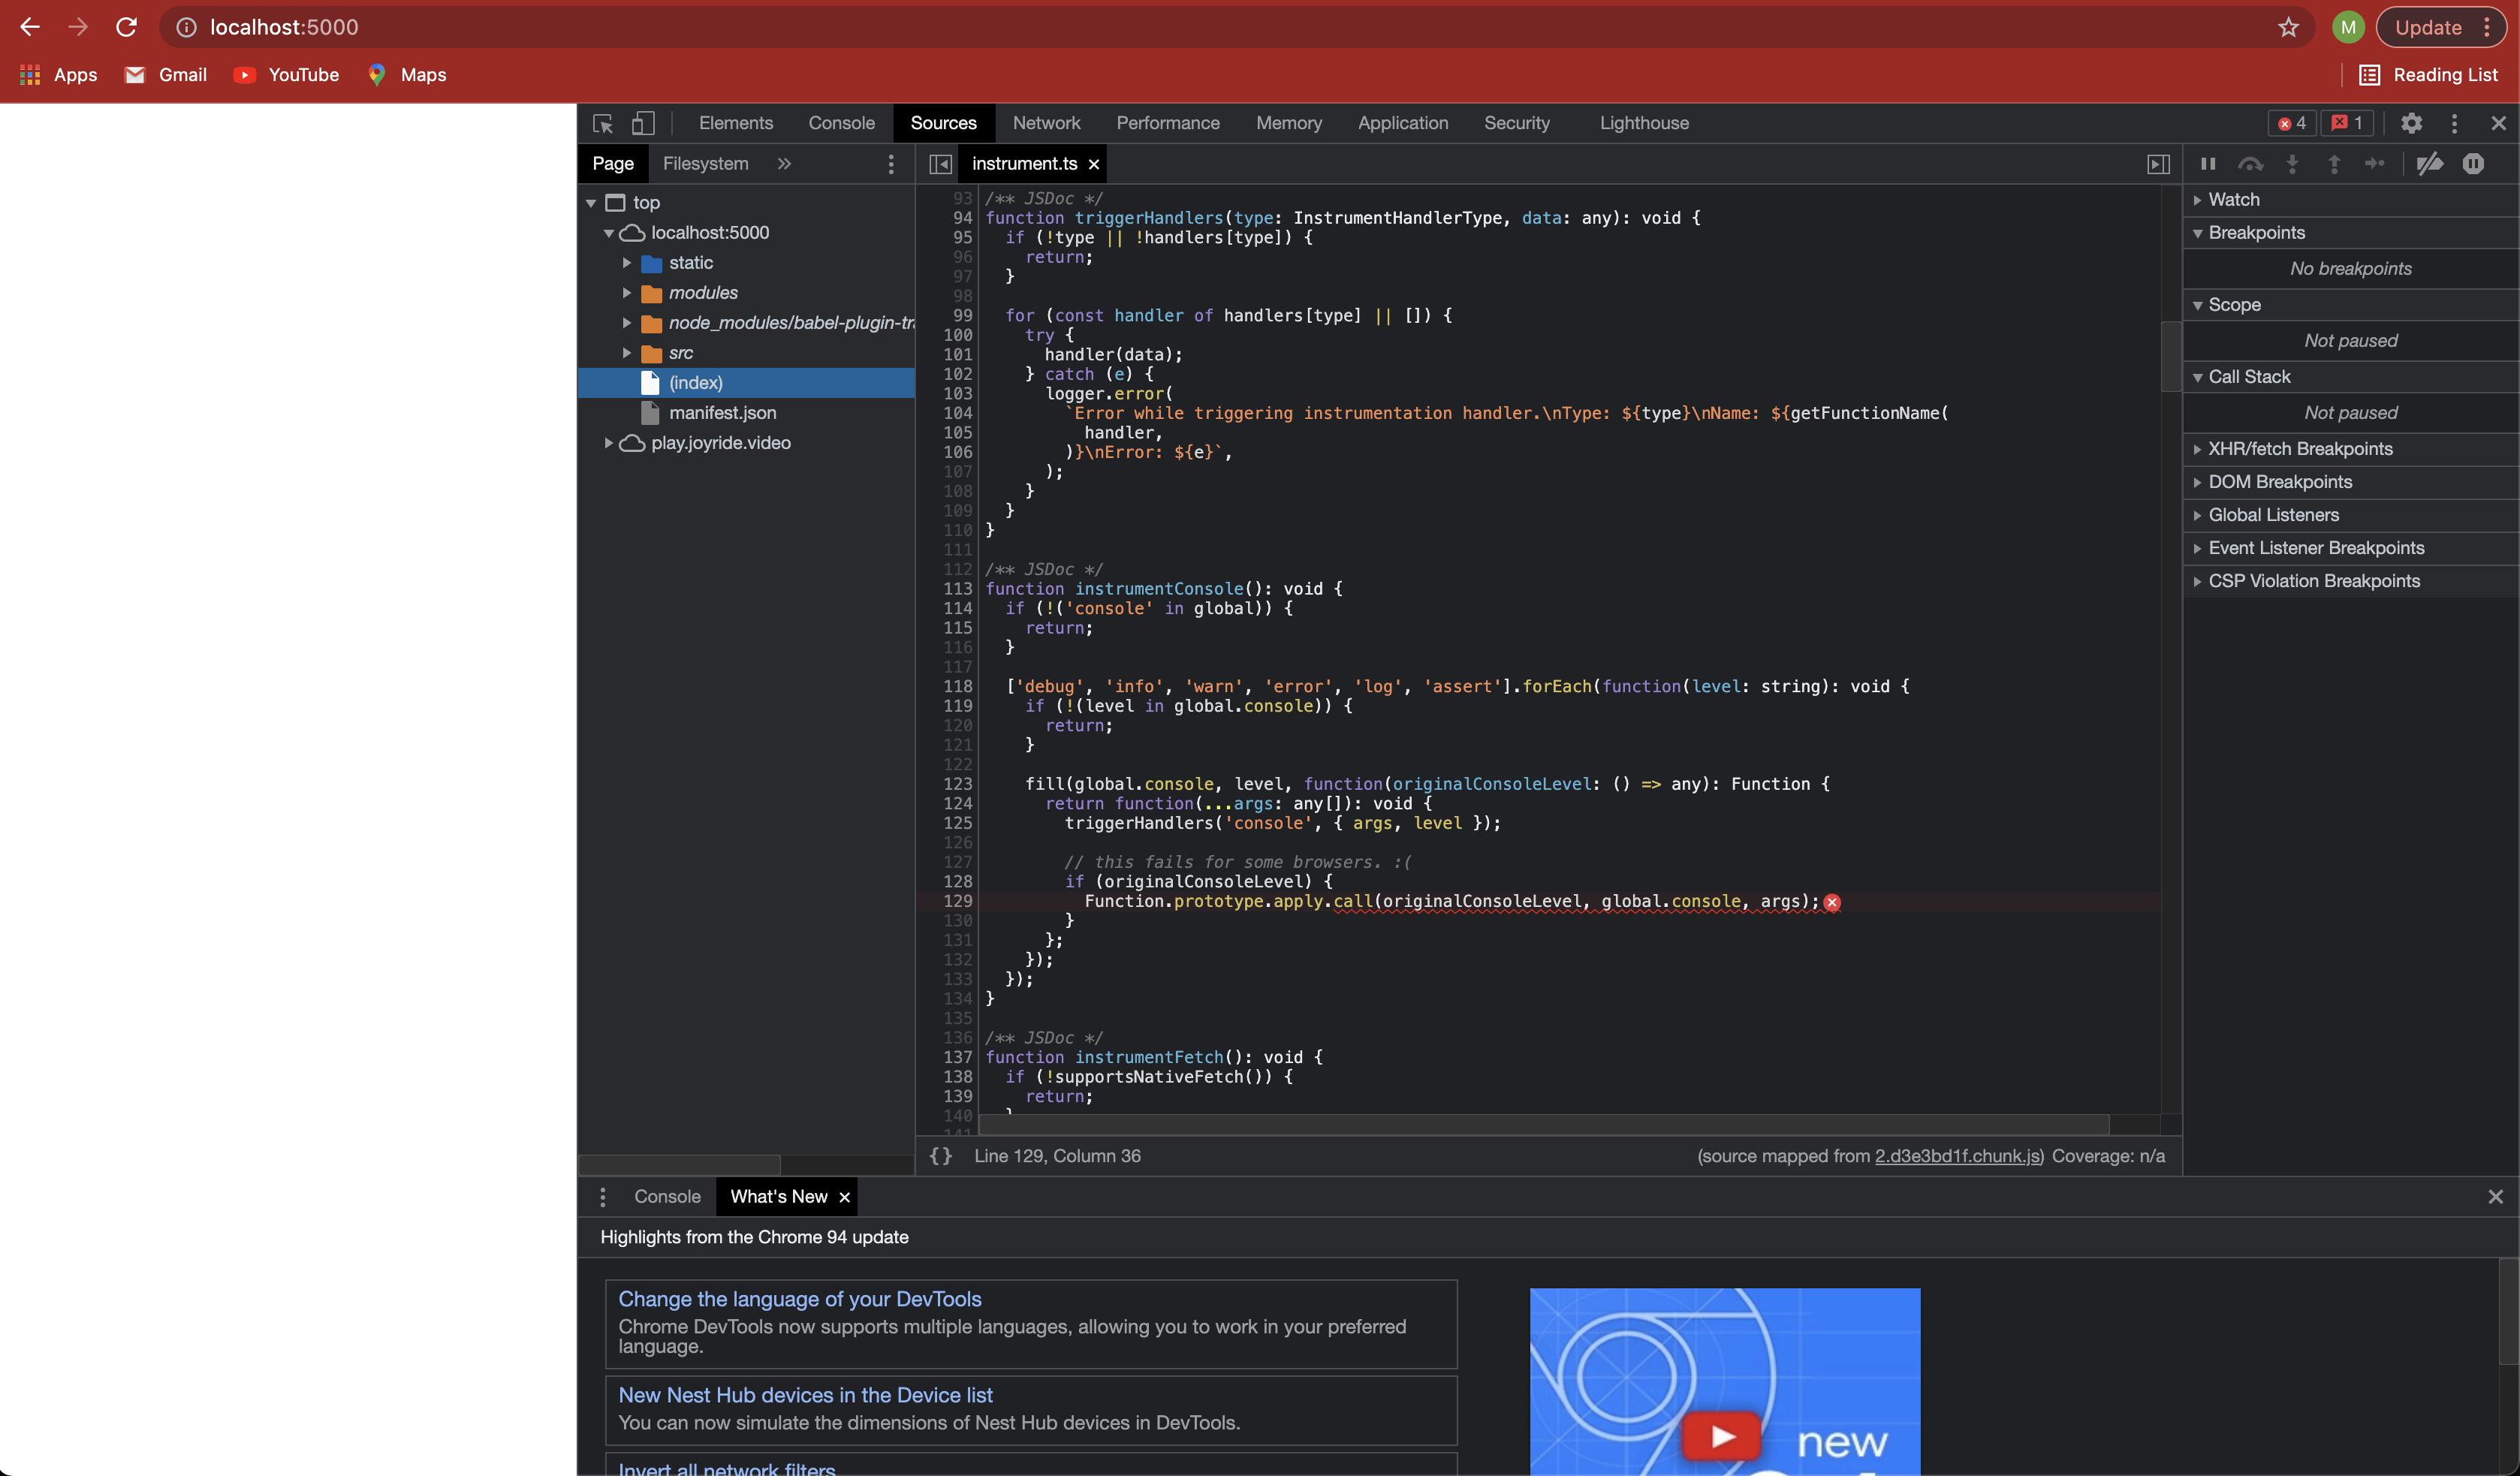Expand the play.joyride.video node
Viewport: 2520px width, 1476px height.
tap(608, 443)
